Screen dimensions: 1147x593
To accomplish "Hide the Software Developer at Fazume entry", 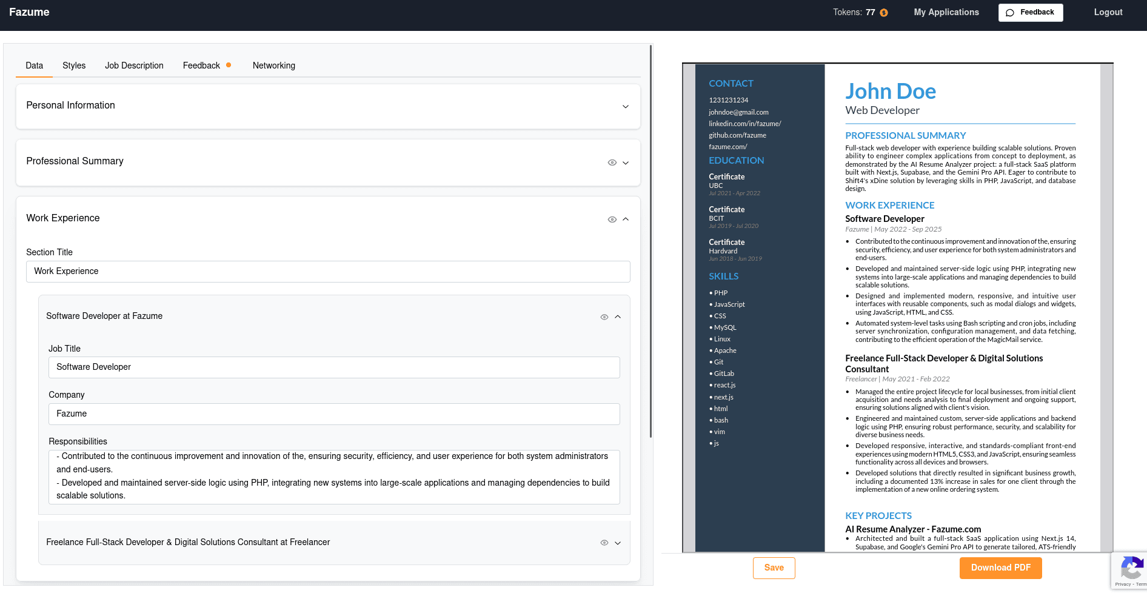I will [604, 317].
